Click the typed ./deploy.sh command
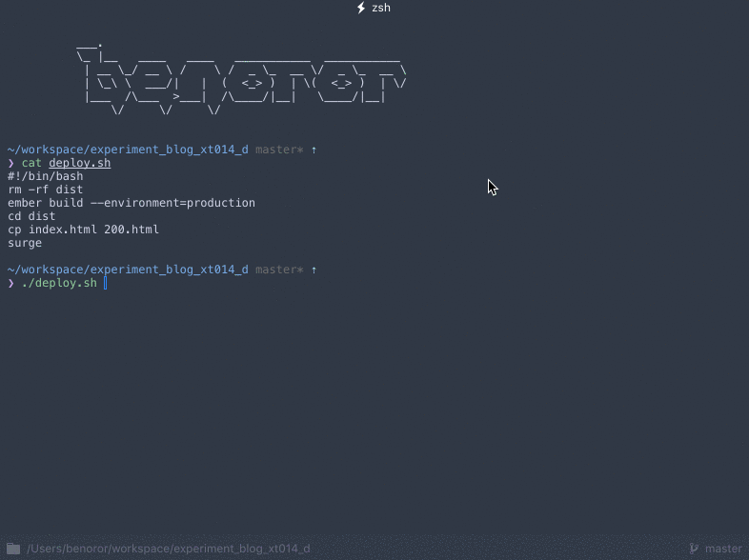 [x=59, y=283]
